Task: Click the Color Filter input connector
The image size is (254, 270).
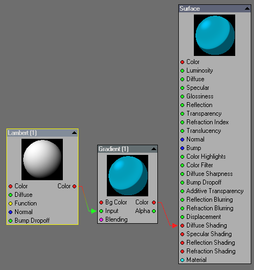Action: pyautogui.click(x=182, y=165)
